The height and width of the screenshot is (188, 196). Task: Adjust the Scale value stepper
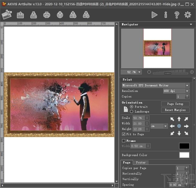pyautogui.click(x=147, y=118)
